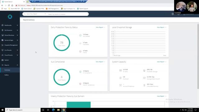View Report for System Capacity

tap(162, 62)
